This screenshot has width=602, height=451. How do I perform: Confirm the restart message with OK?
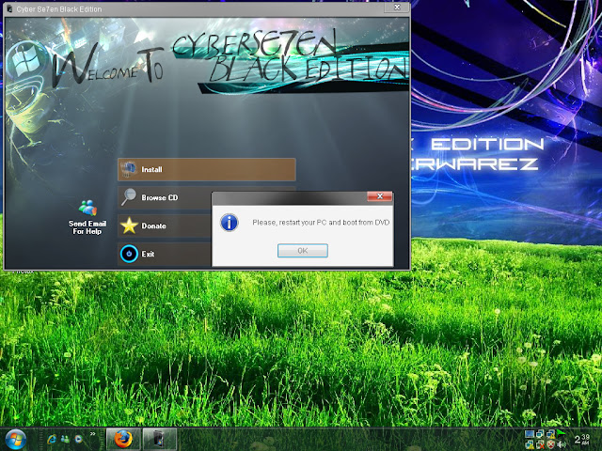[x=303, y=251]
